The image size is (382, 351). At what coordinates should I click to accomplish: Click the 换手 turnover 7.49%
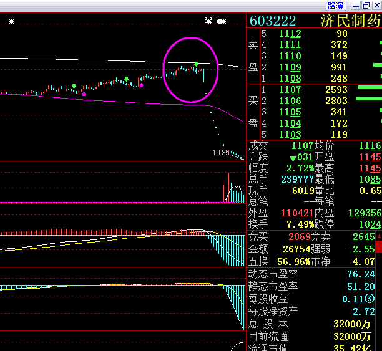[300, 224]
